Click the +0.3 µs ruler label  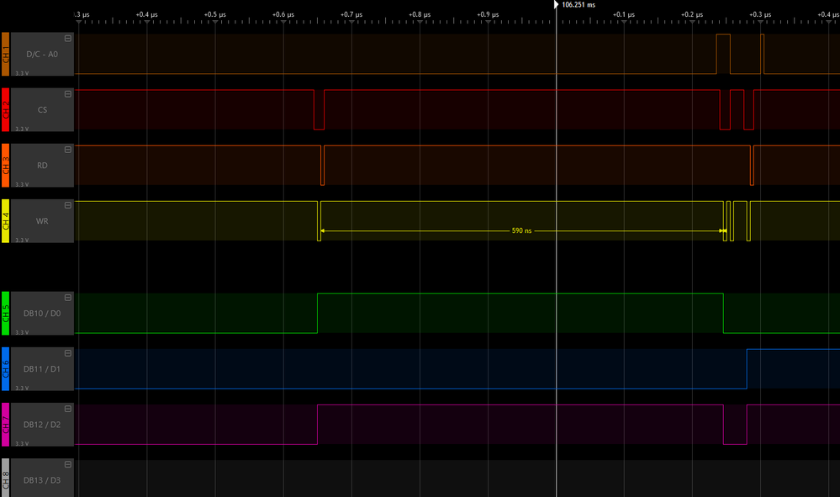point(760,14)
